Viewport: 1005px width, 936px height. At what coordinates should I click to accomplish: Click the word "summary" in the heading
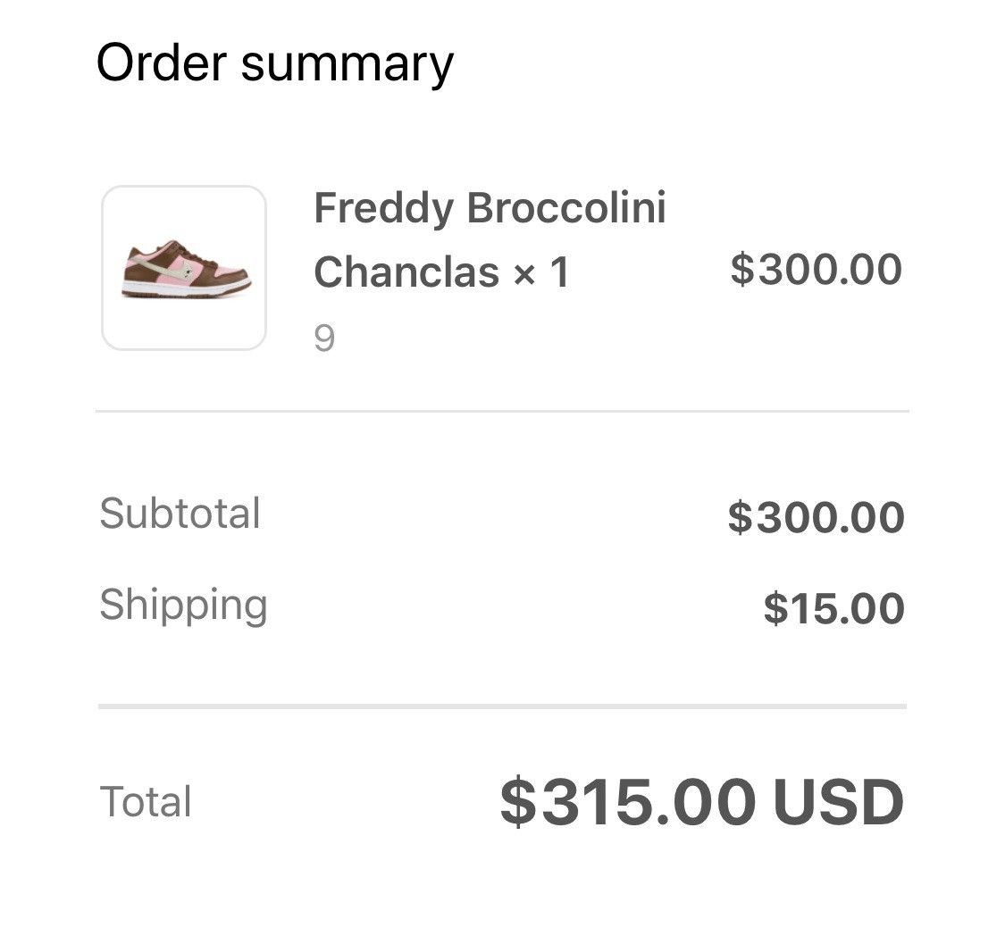pyautogui.click(x=348, y=64)
